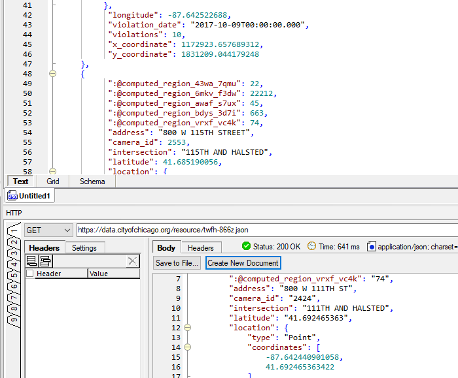458x378 pixels.
Task: Click the Untitled1 document tab icon
Action: [x=12, y=196]
